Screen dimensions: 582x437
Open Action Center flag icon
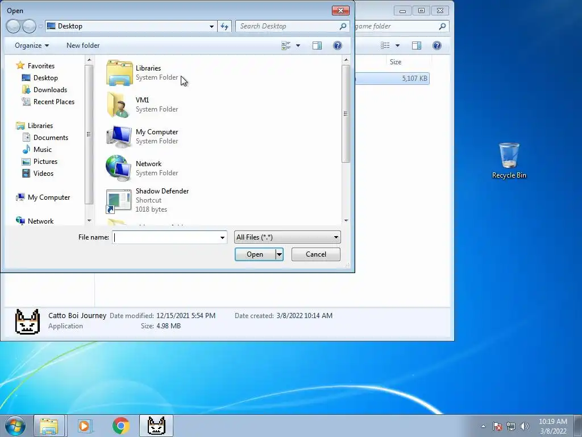(x=497, y=426)
